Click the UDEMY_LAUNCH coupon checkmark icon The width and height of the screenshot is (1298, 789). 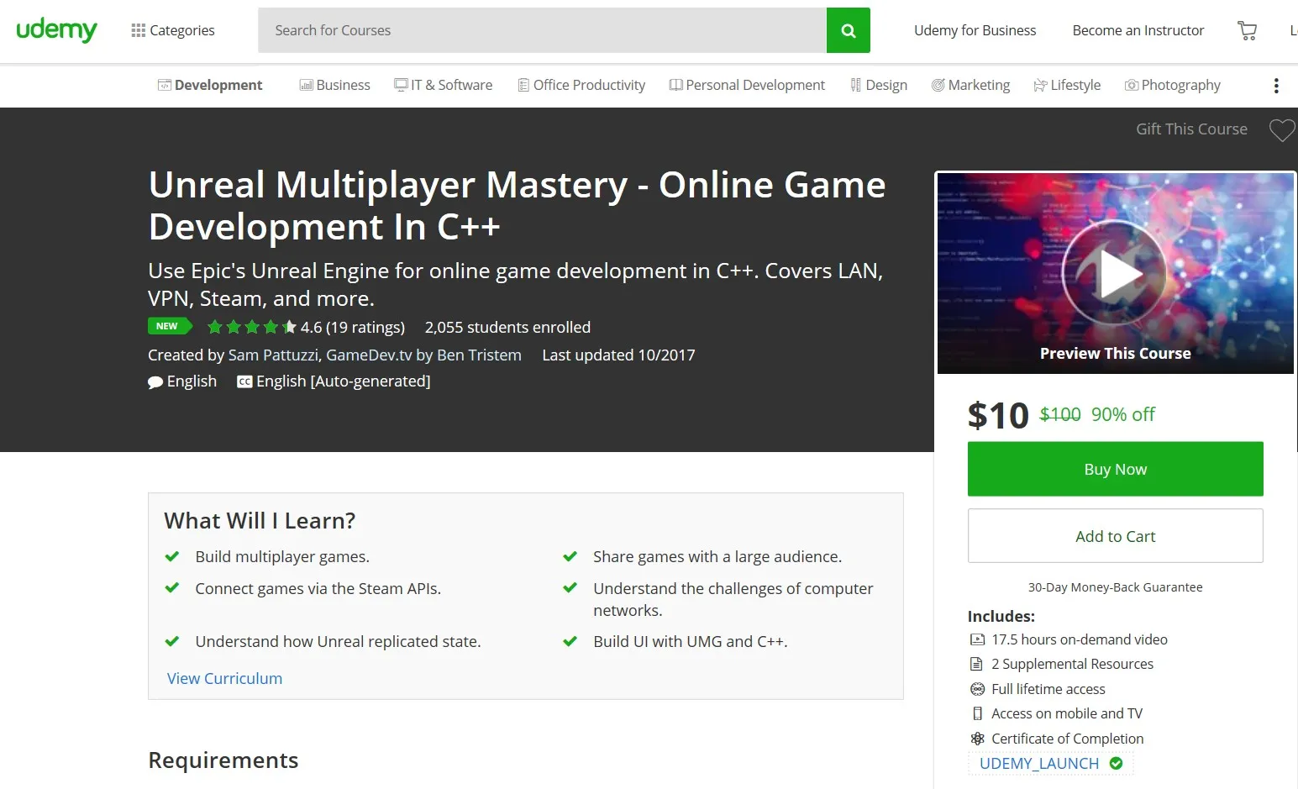[x=1116, y=763]
